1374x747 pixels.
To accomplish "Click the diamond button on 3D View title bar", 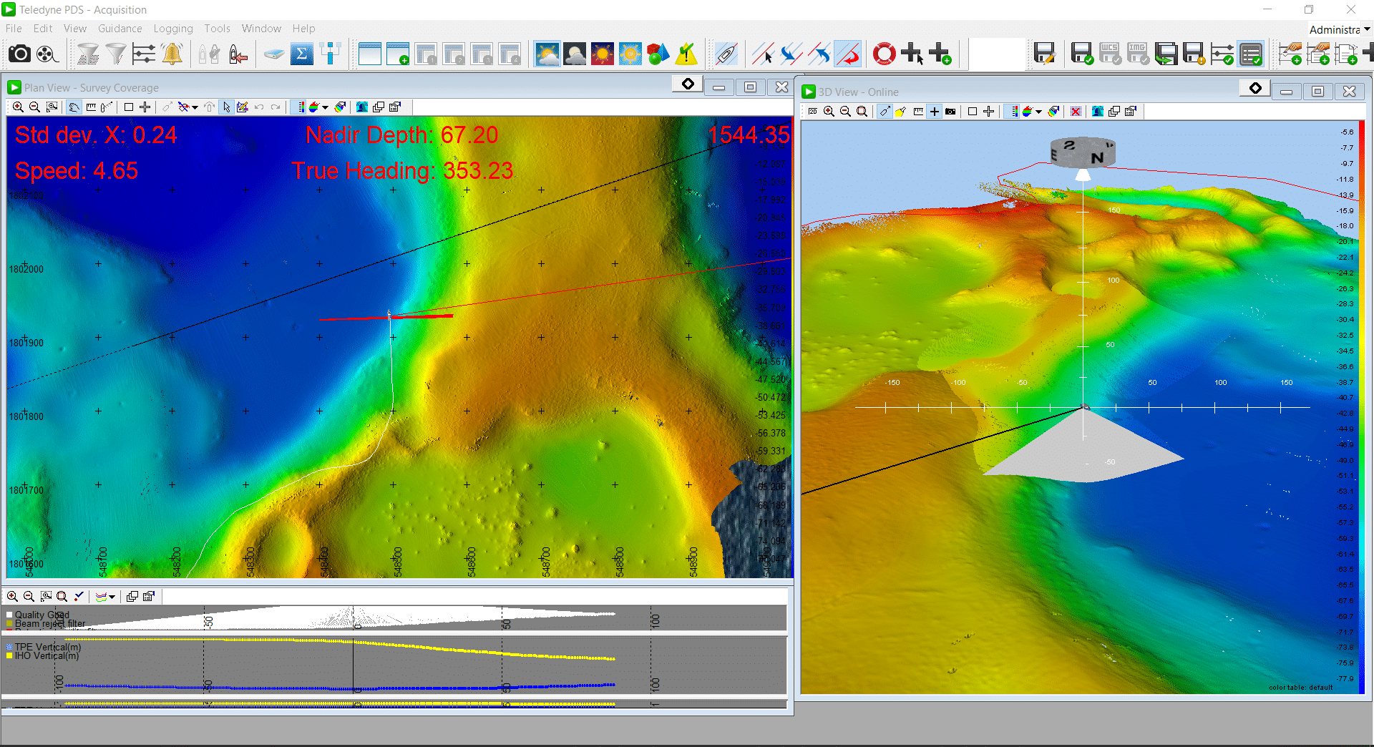I will pos(1255,88).
